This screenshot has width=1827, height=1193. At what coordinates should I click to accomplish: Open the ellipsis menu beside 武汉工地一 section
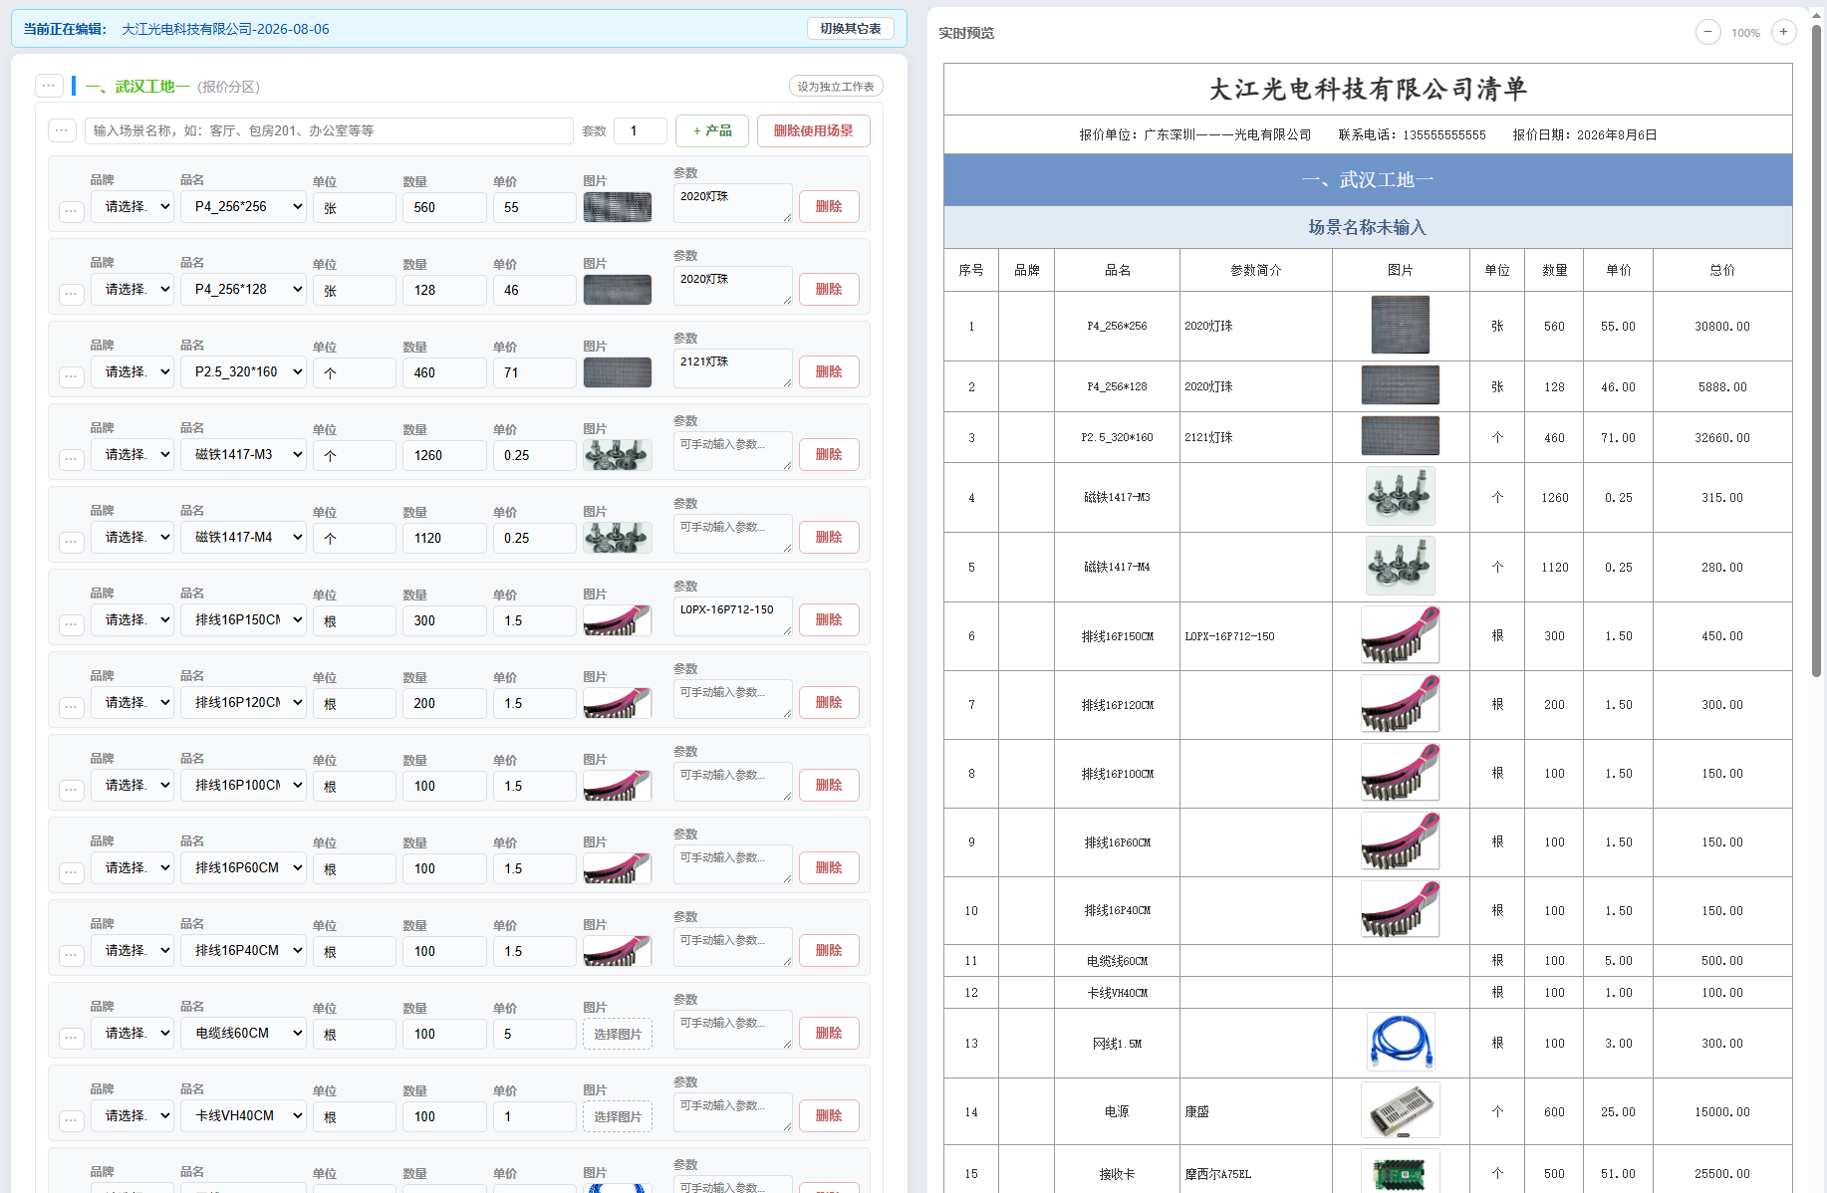click(49, 86)
